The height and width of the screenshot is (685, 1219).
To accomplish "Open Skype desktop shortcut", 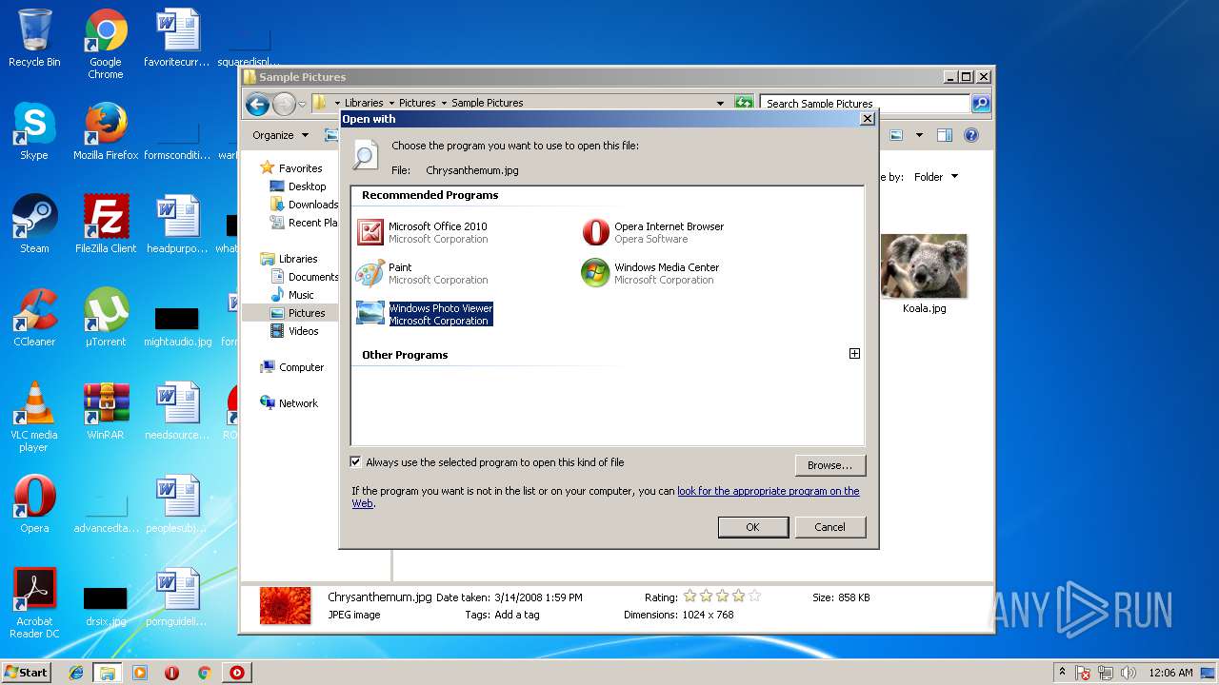I will [x=34, y=131].
